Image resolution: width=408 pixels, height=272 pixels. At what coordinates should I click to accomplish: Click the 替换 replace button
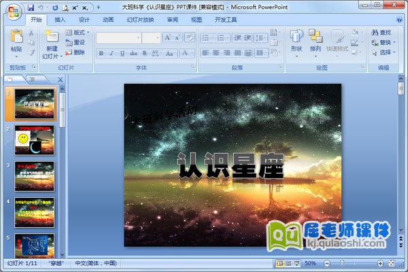tap(383, 42)
